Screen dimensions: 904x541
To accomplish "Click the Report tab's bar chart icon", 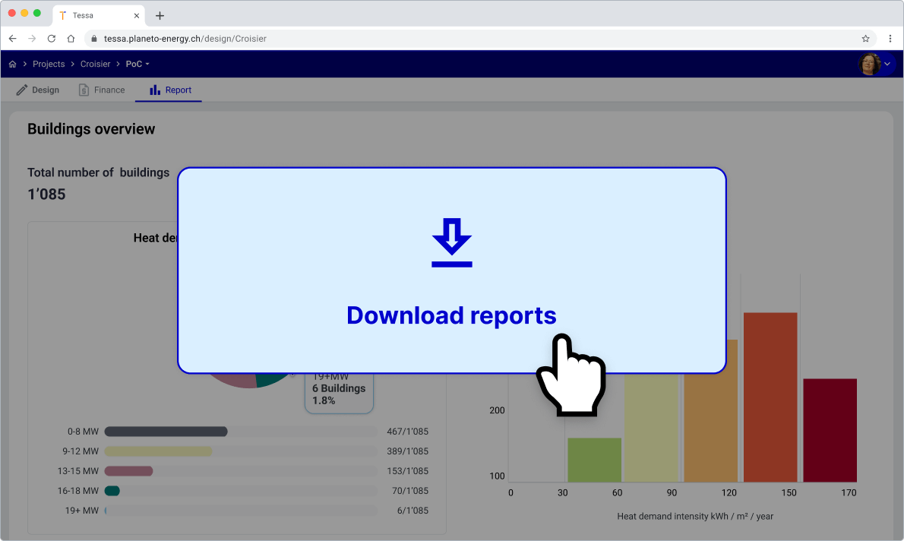I will pyautogui.click(x=154, y=89).
